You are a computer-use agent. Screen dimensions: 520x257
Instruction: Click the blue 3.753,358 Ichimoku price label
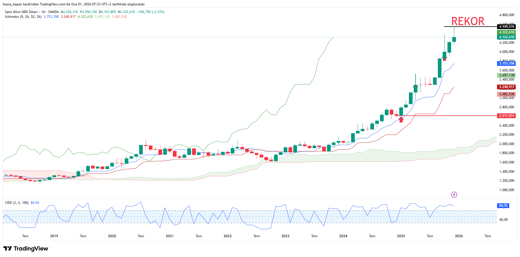pyautogui.click(x=506, y=63)
